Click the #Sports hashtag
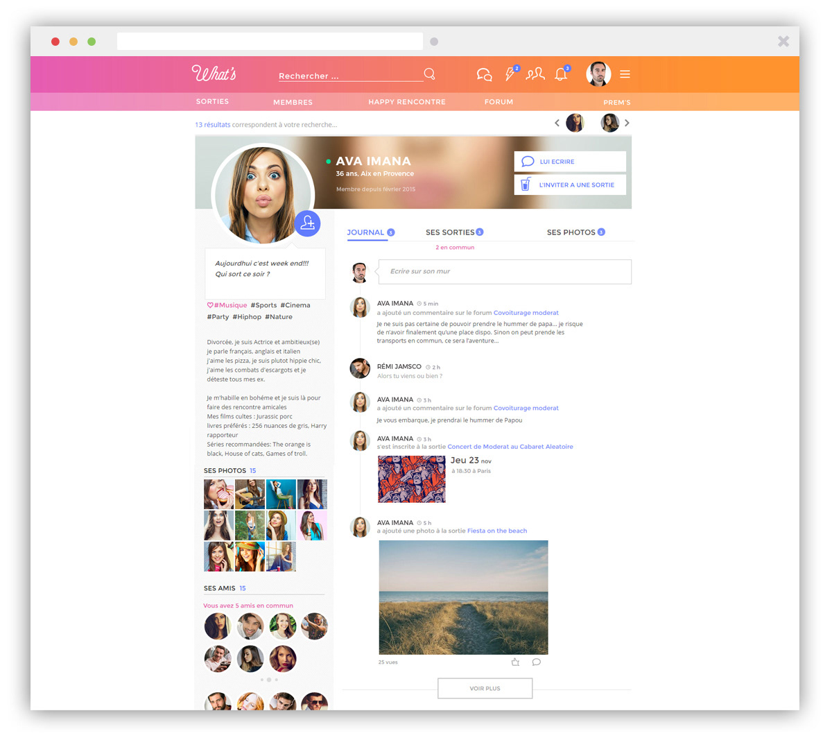832x738 pixels. [x=263, y=305]
